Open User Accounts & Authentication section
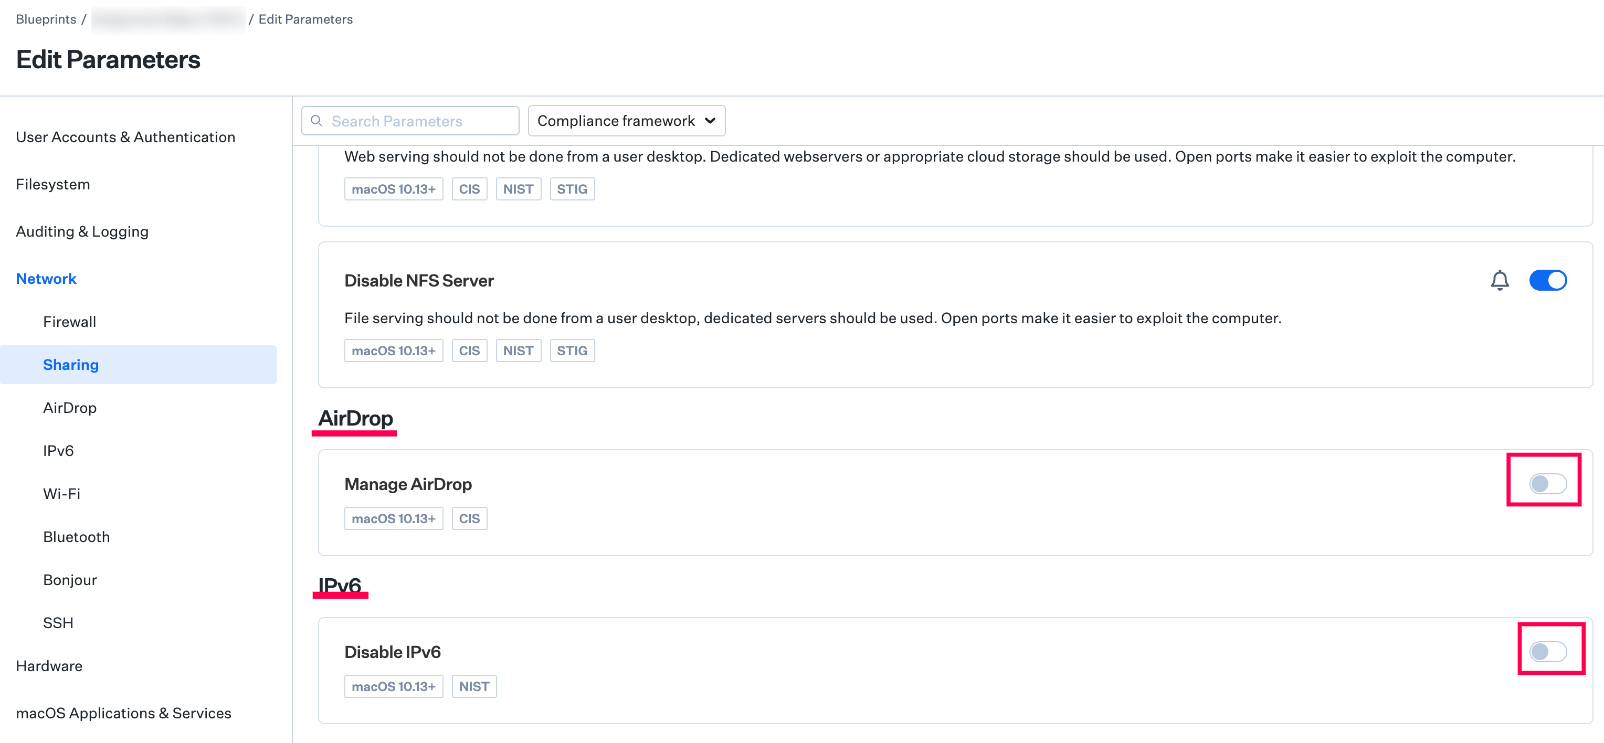 point(125,137)
